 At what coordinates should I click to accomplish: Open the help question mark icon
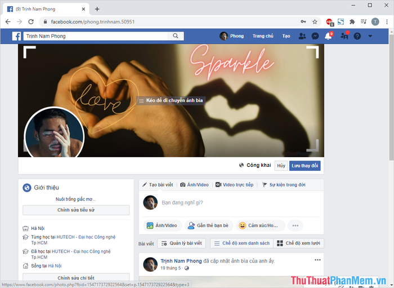[x=357, y=36]
